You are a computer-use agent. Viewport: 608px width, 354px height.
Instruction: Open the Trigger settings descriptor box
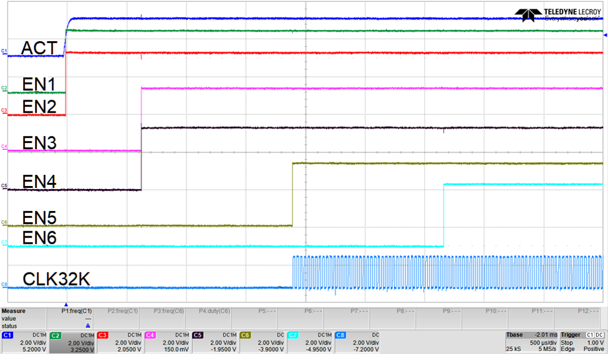pyautogui.click(x=583, y=342)
